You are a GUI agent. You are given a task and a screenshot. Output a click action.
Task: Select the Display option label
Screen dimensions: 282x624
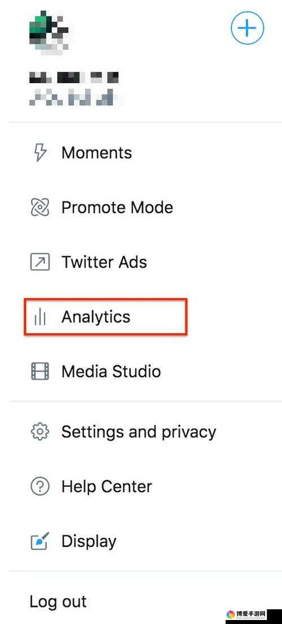coord(89,541)
